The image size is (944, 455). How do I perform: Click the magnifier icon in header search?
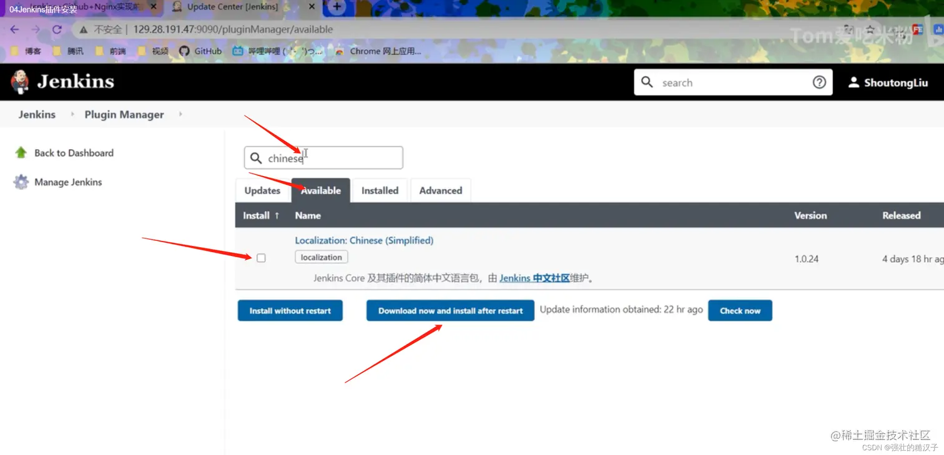(x=647, y=82)
